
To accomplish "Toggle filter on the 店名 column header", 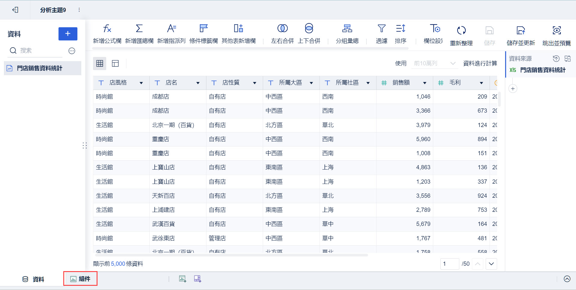I will point(157,83).
